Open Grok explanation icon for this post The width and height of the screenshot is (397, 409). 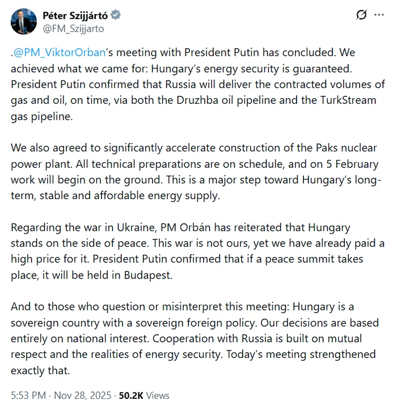361,15
